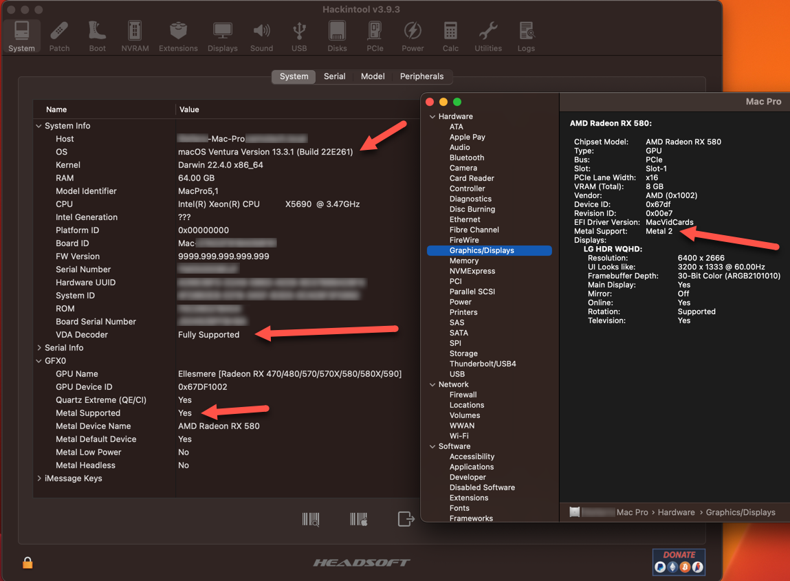Collapse the Hardware section in System Information
This screenshot has width=790, height=581.
tap(432, 116)
